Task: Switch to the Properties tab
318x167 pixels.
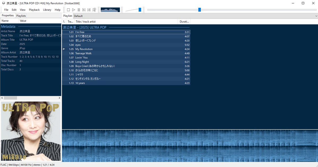Action: [x=8, y=15]
